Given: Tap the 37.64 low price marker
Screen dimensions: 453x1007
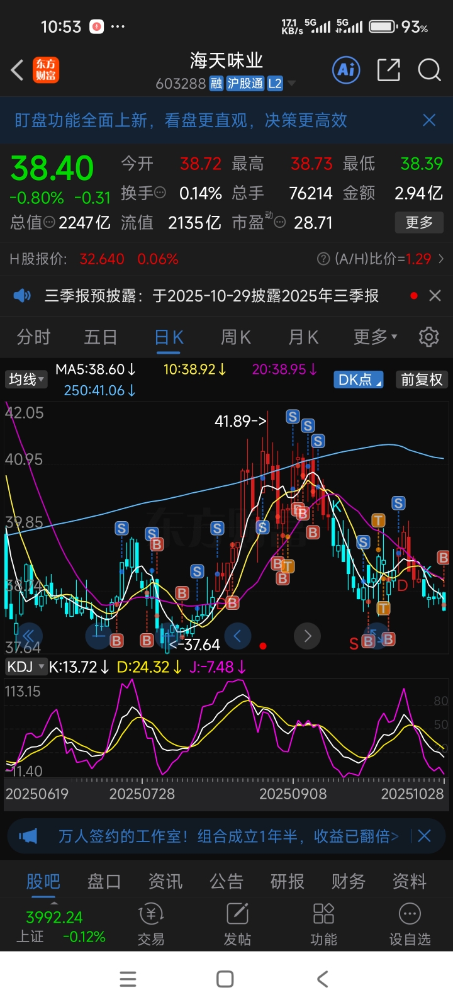Looking at the screenshot, I should click(x=195, y=644).
